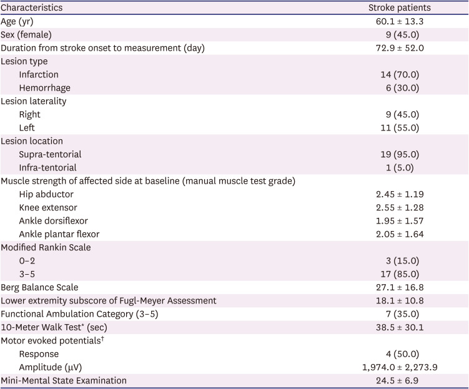Select the Left laterality value 11 (55.0)
This screenshot has height=389, width=469.
tap(400, 127)
